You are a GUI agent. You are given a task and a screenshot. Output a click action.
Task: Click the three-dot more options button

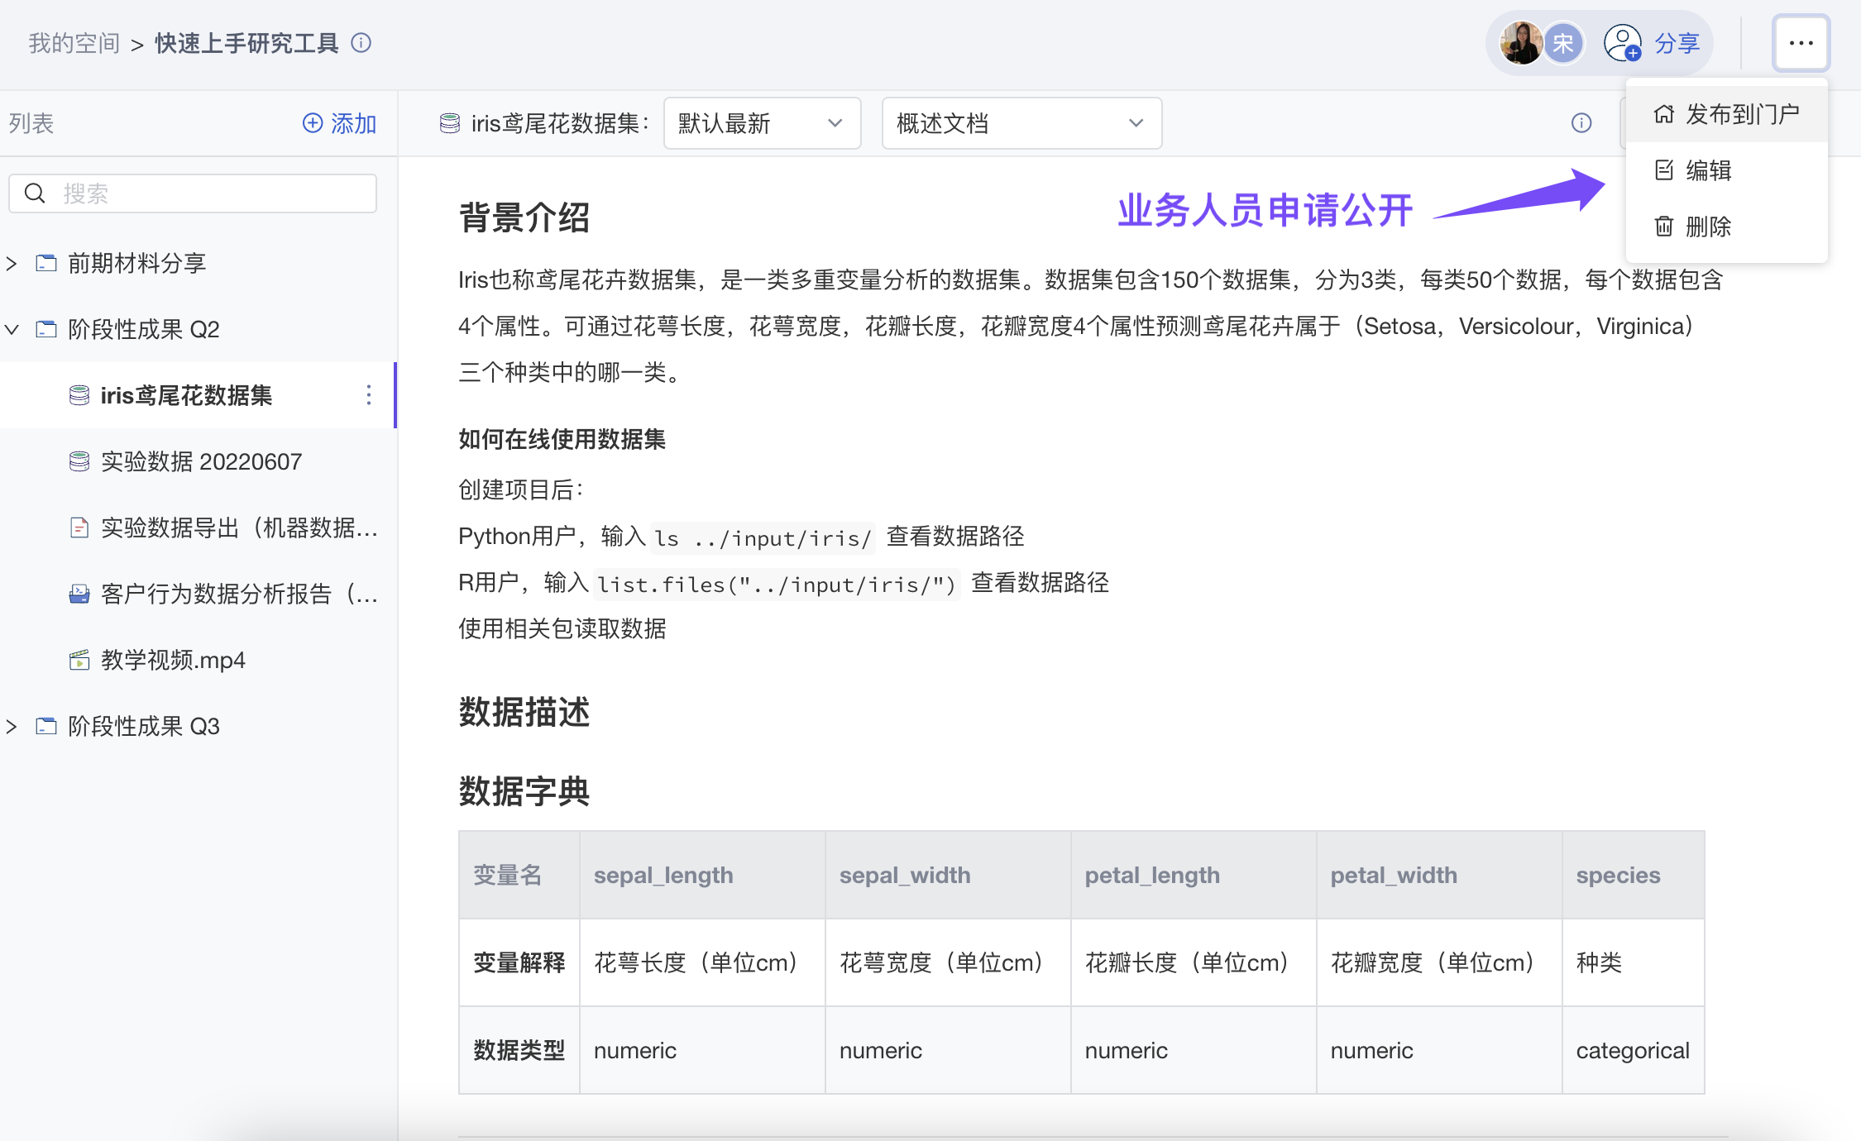tap(1801, 43)
